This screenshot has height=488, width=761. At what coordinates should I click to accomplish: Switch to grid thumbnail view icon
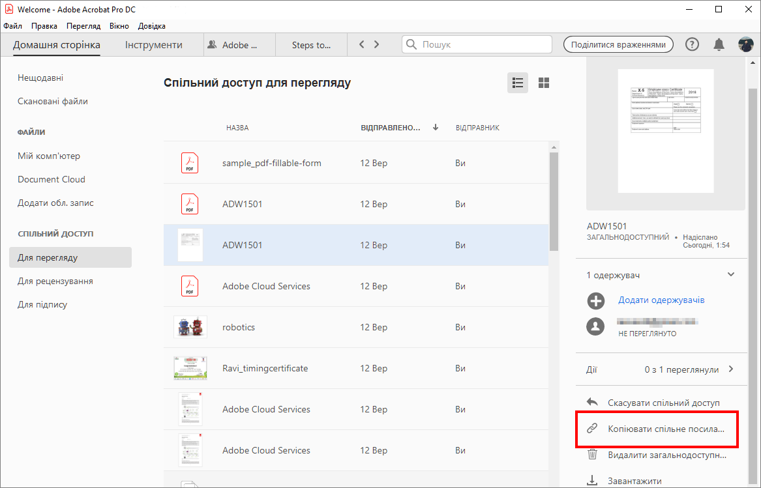(544, 83)
